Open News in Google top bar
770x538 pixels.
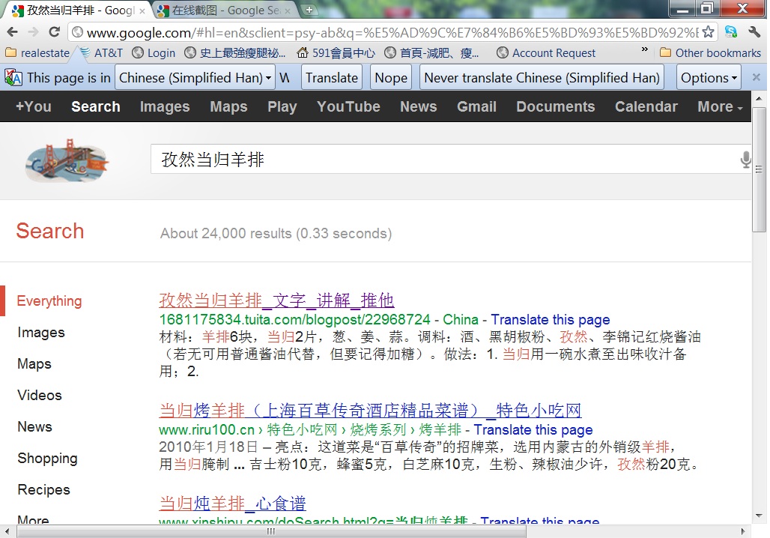pos(419,106)
